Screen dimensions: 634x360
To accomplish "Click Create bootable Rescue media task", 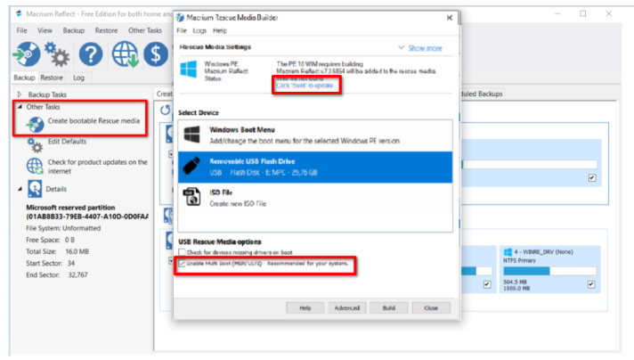I will point(93,120).
